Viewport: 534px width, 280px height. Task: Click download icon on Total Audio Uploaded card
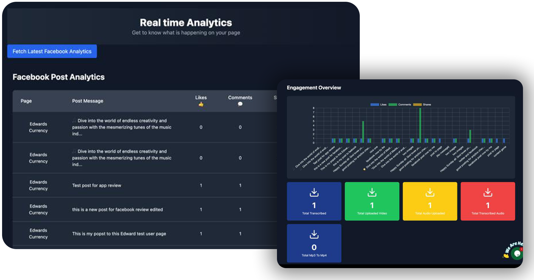coord(430,192)
